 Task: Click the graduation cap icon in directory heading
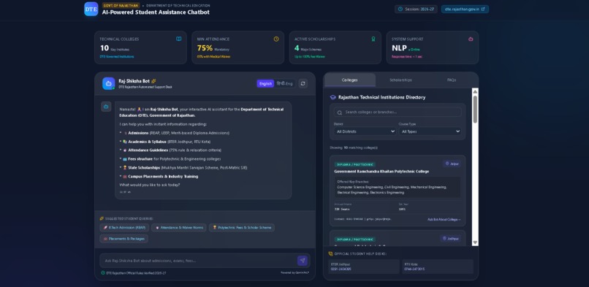(332, 97)
